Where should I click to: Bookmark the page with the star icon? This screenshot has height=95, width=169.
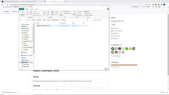point(149,4)
